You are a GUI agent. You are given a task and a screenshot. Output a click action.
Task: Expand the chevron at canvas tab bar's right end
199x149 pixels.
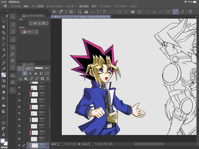[196, 17]
